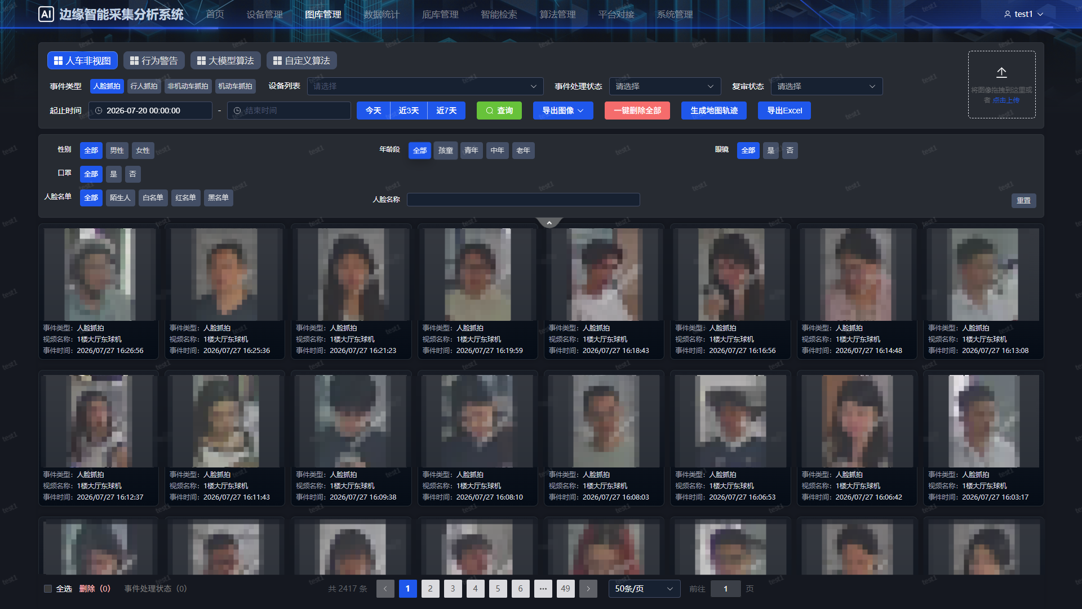The height and width of the screenshot is (609, 1082).
Task: Filter gender by 女性
Action: [x=143, y=151]
